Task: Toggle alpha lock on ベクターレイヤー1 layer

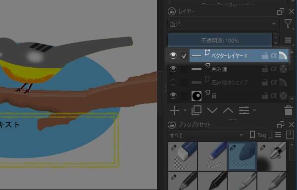Action: pyautogui.click(x=274, y=55)
